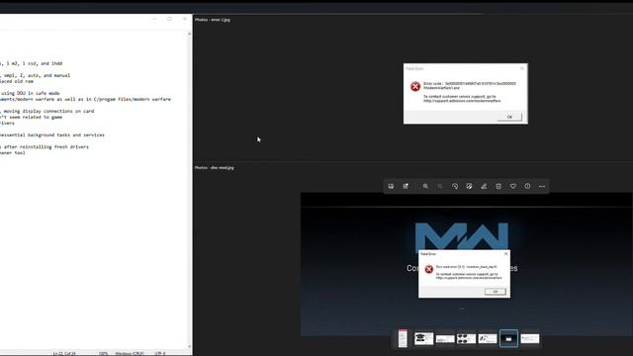
Task: Click the line 'moving display connections on card'
Action: (x=47, y=111)
